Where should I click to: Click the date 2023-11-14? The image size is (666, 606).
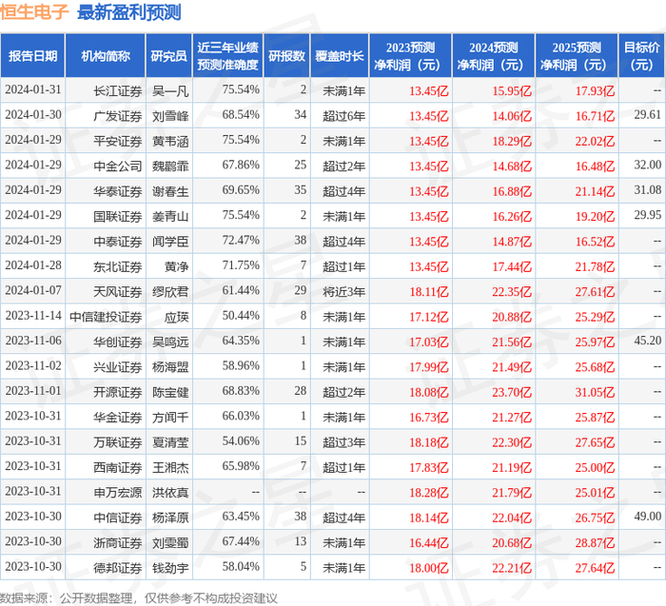click(33, 316)
